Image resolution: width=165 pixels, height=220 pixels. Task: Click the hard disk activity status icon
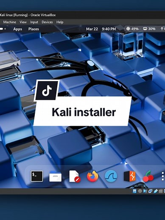click(x=134, y=191)
